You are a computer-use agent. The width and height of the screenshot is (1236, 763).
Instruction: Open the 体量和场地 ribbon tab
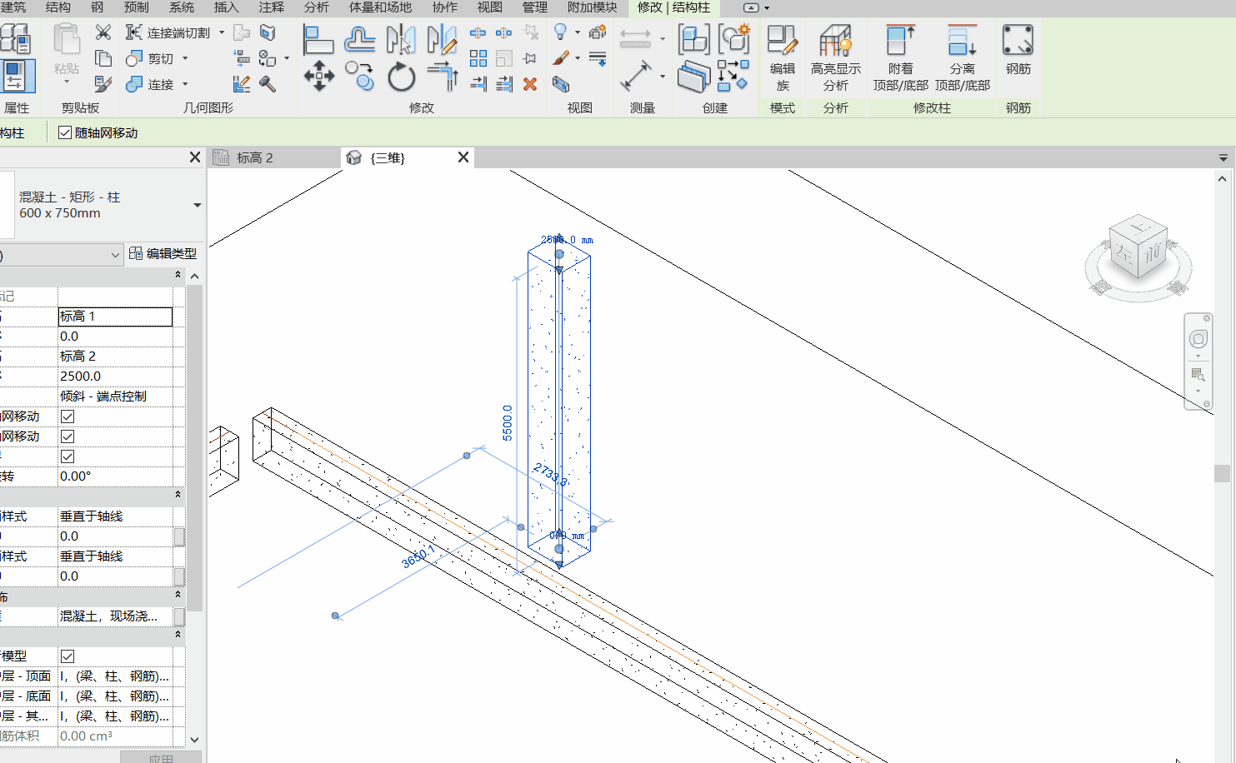[x=380, y=8]
